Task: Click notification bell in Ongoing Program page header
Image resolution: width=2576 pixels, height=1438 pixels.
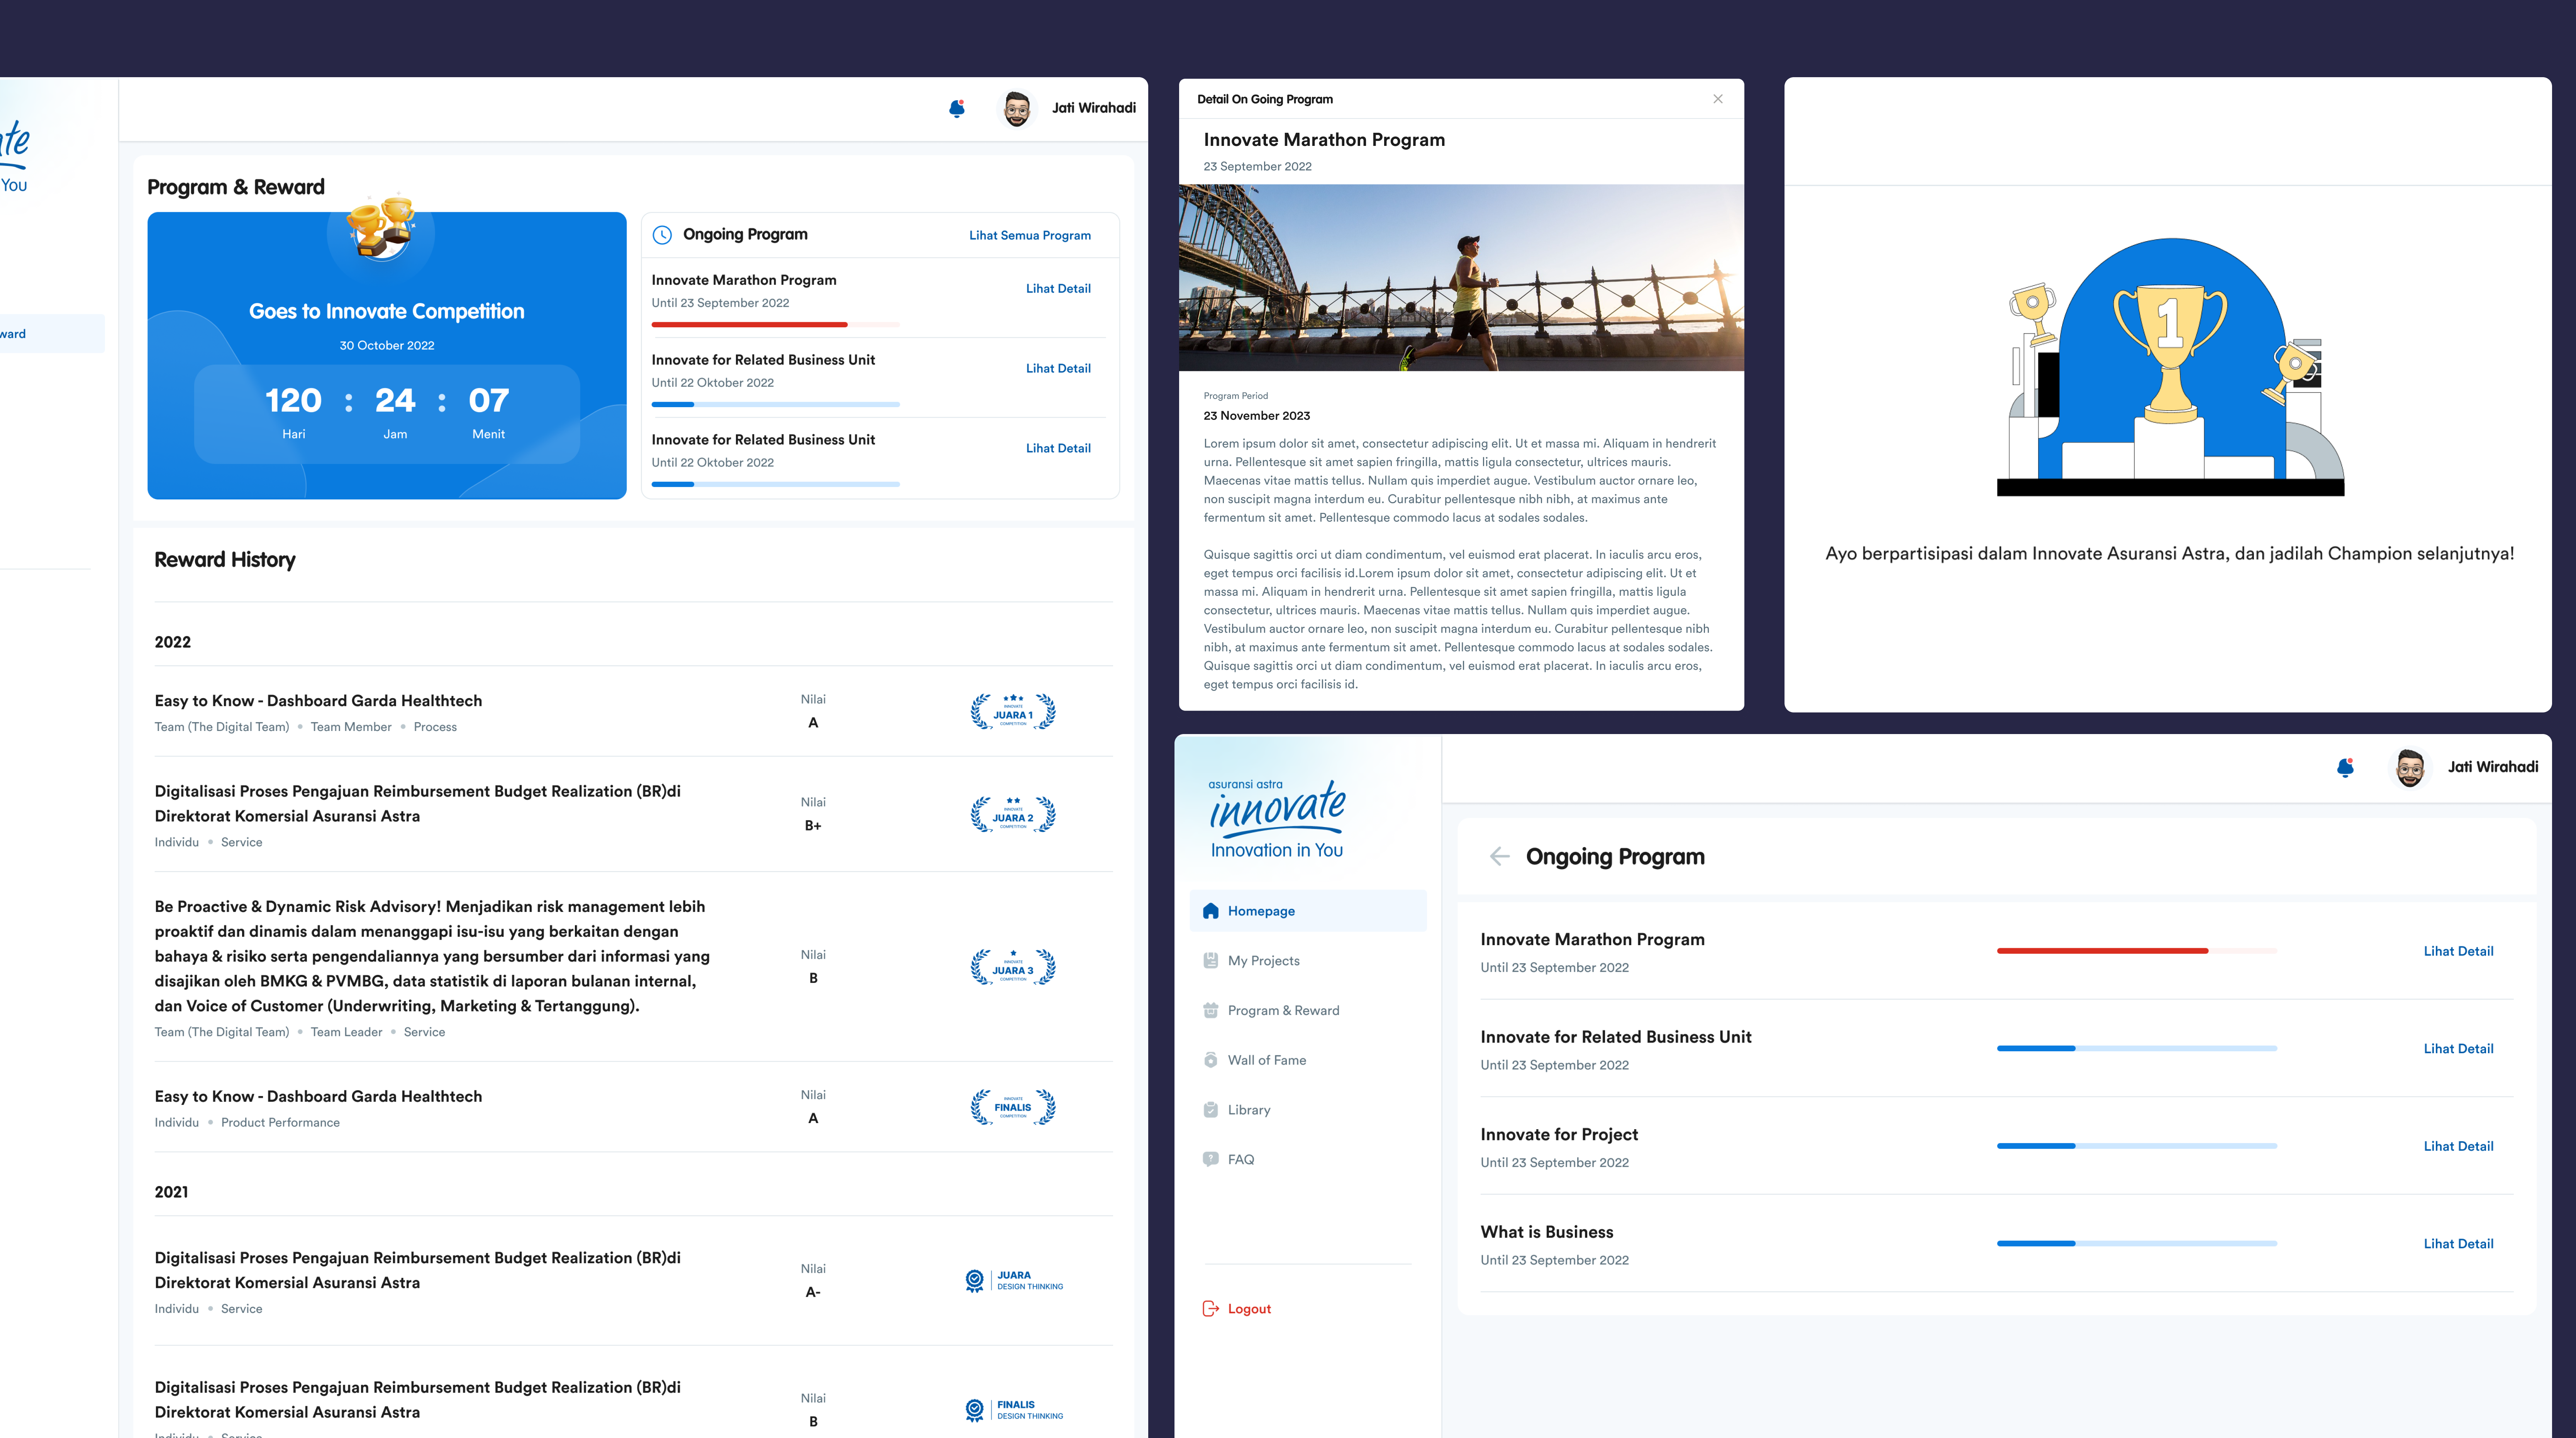Action: (x=2345, y=768)
